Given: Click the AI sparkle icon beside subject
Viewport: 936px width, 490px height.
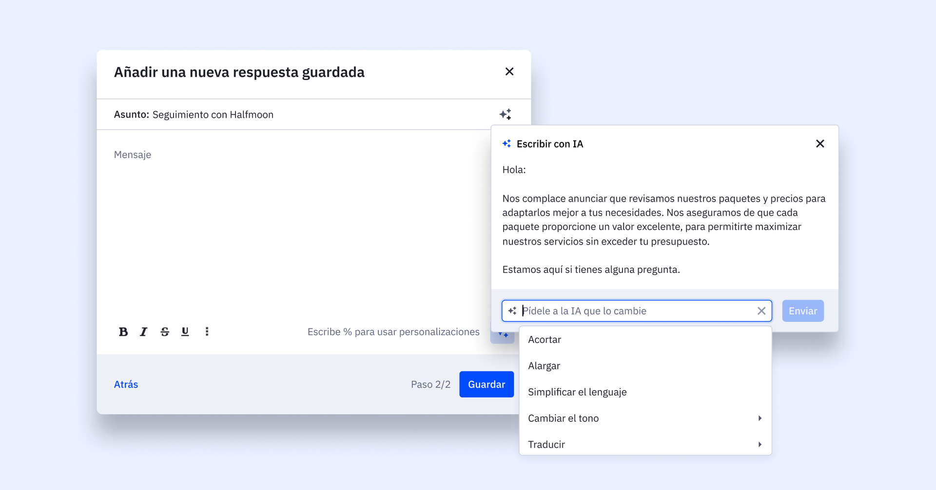Looking at the screenshot, I should [505, 115].
